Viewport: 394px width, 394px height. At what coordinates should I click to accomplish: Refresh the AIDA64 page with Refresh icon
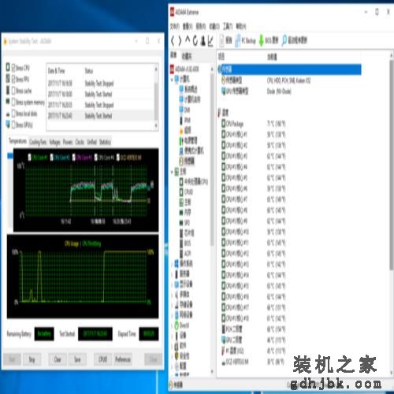pos(195,41)
